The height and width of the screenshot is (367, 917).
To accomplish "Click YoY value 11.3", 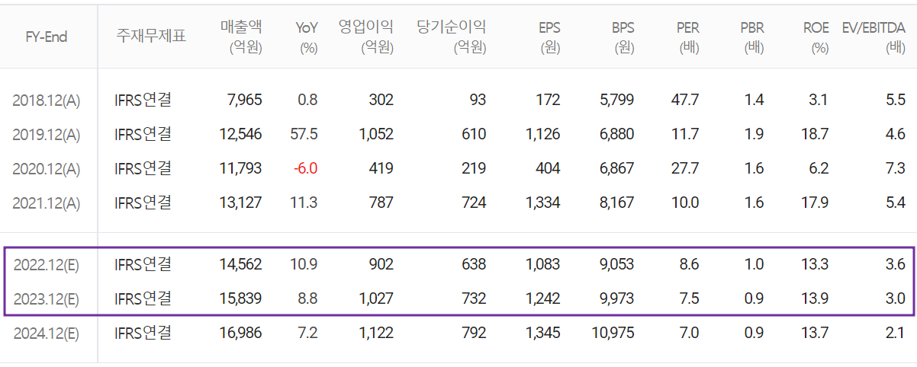I will [x=304, y=203].
